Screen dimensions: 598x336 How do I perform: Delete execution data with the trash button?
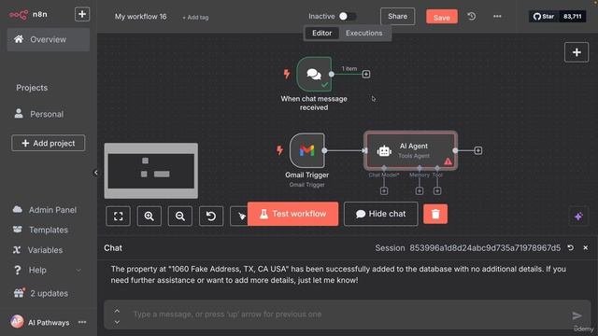pyautogui.click(x=435, y=214)
